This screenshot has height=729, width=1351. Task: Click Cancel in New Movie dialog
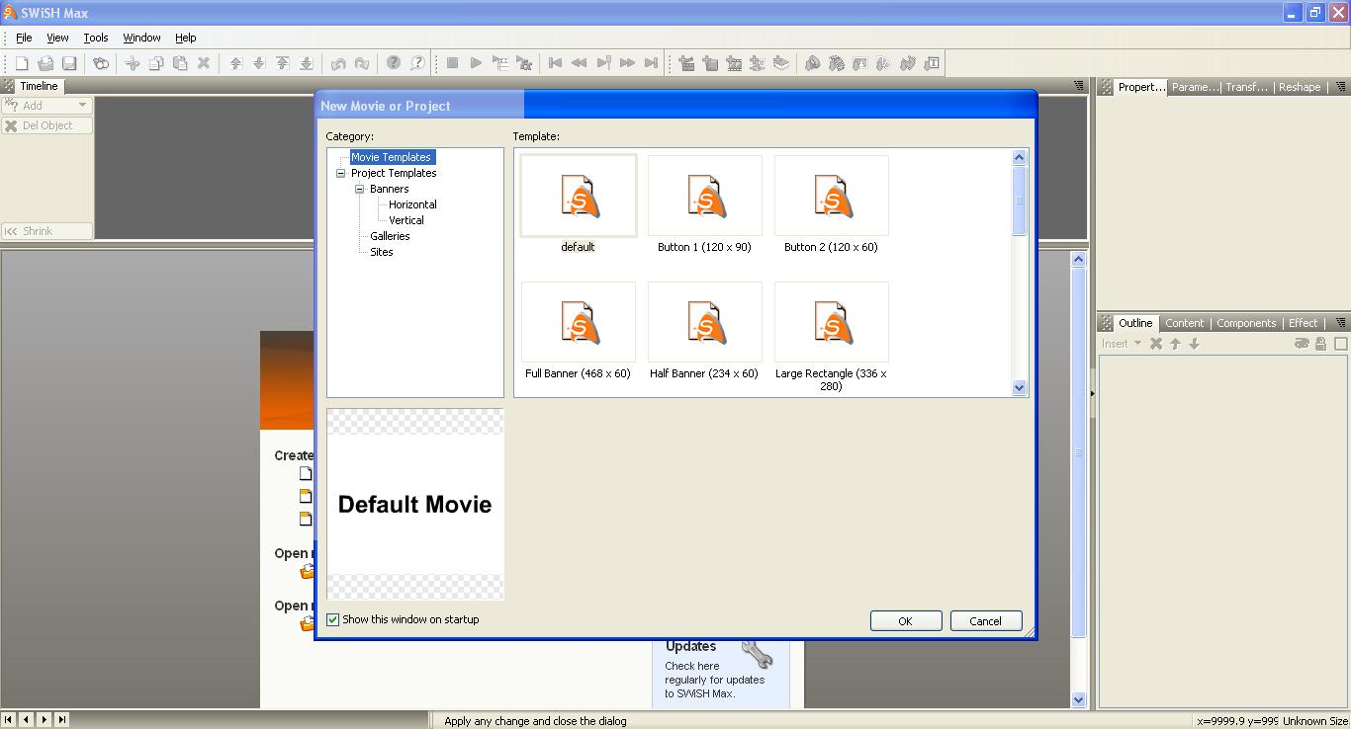(x=985, y=621)
